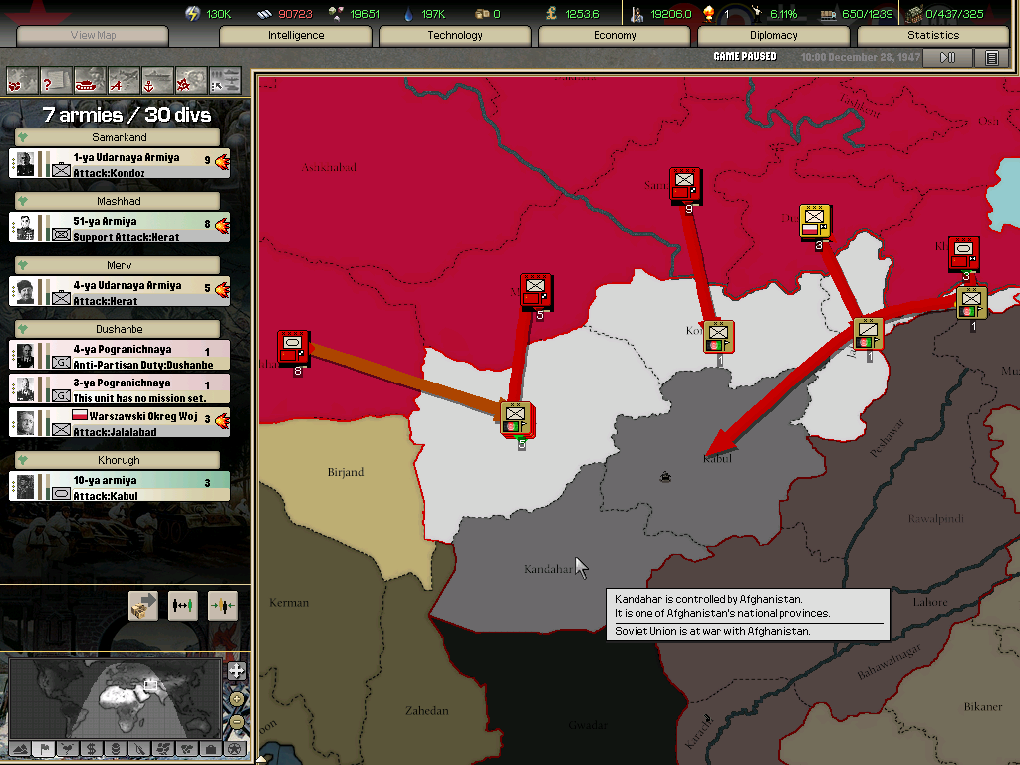Open the Diplomacy tab
This screenshot has width=1020, height=765.
pyautogui.click(x=774, y=36)
